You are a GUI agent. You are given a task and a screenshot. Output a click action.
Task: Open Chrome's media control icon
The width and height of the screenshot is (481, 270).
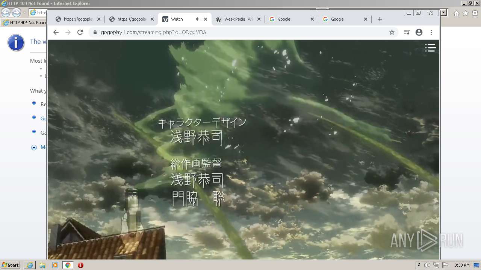pos(407,32)
